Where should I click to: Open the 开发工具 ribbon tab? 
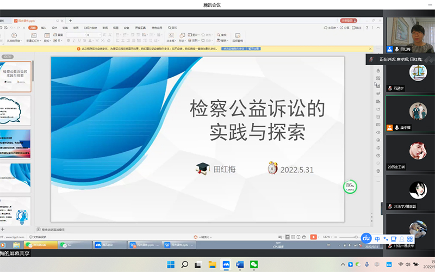[140, 28]
